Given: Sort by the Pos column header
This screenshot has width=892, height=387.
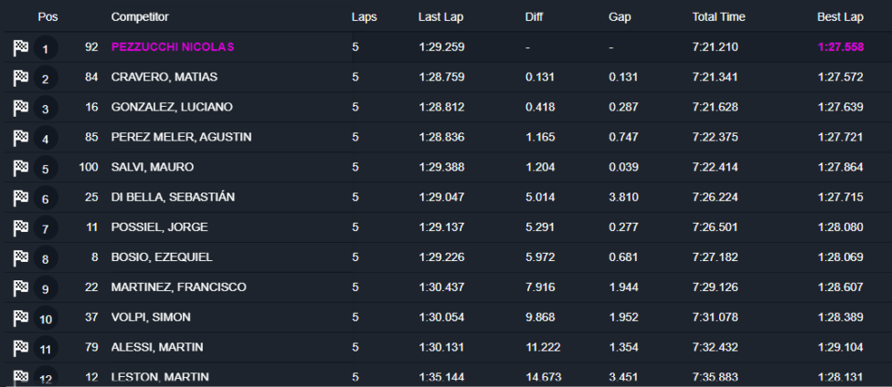Looking at the screenshot, I should point(48,17).
